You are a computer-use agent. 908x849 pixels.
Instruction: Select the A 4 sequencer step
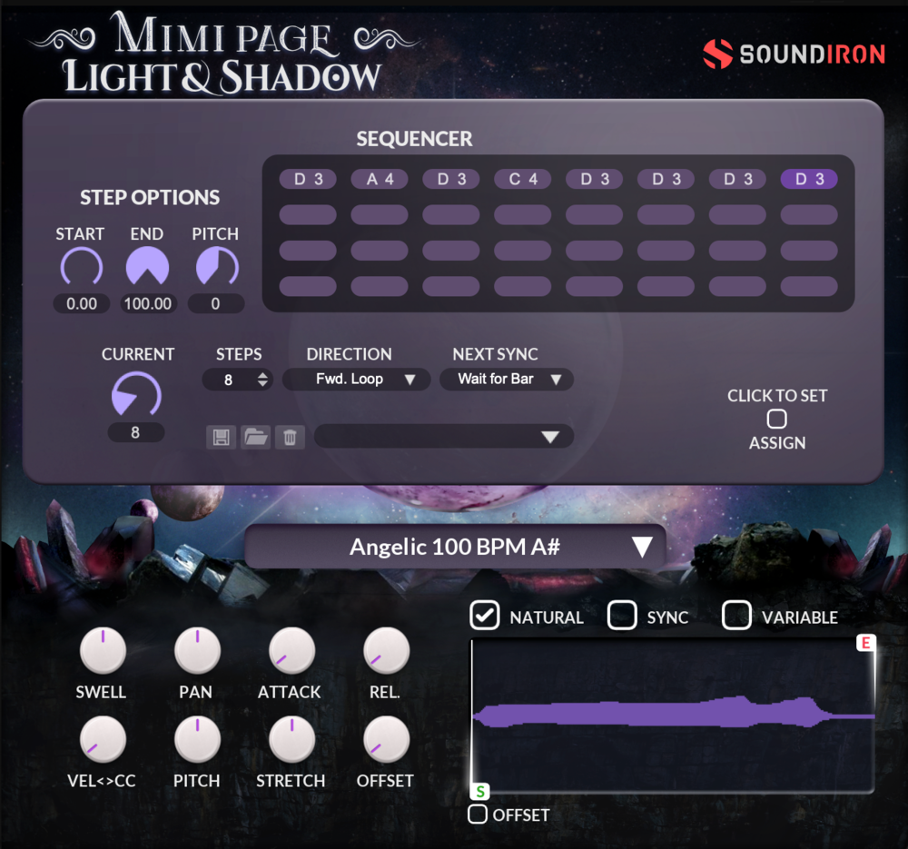(x=380, y=180)
